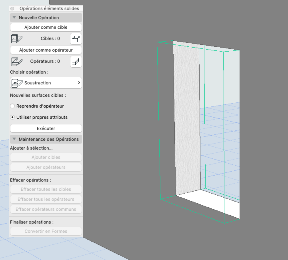Click the Ajouter opérateurs button

[x=46, y=167]
